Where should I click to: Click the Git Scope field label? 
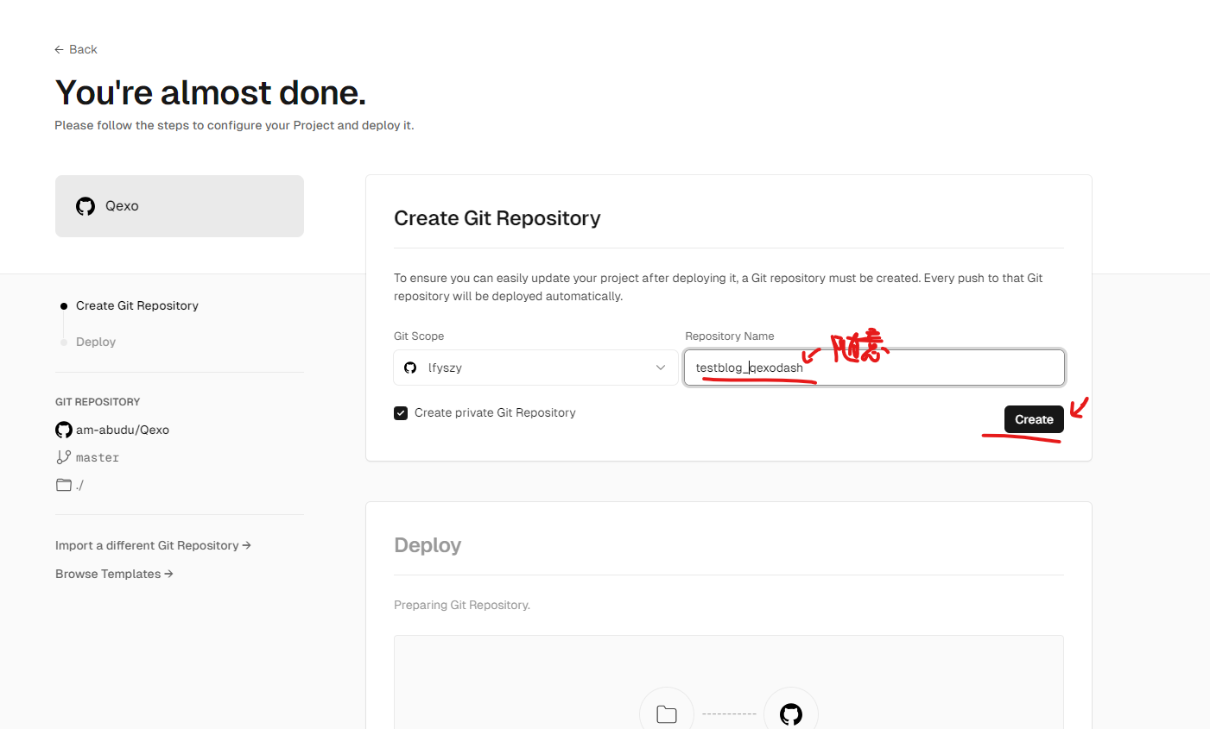tap(419, 336)
